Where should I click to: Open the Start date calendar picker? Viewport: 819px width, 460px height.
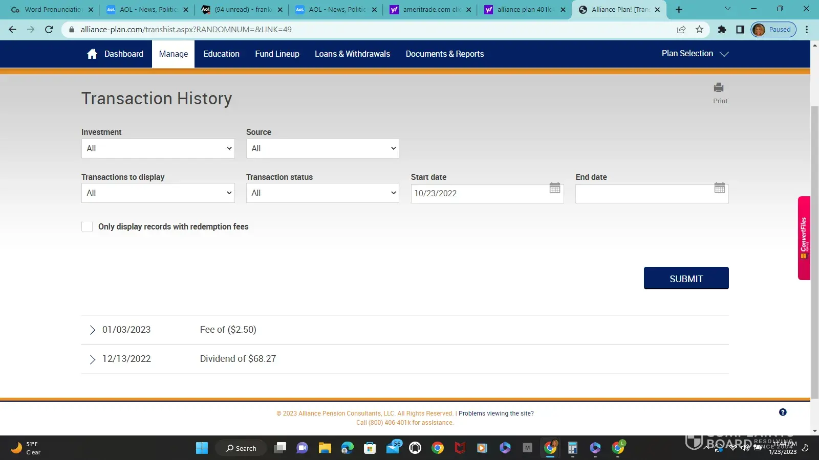(554, 188)
